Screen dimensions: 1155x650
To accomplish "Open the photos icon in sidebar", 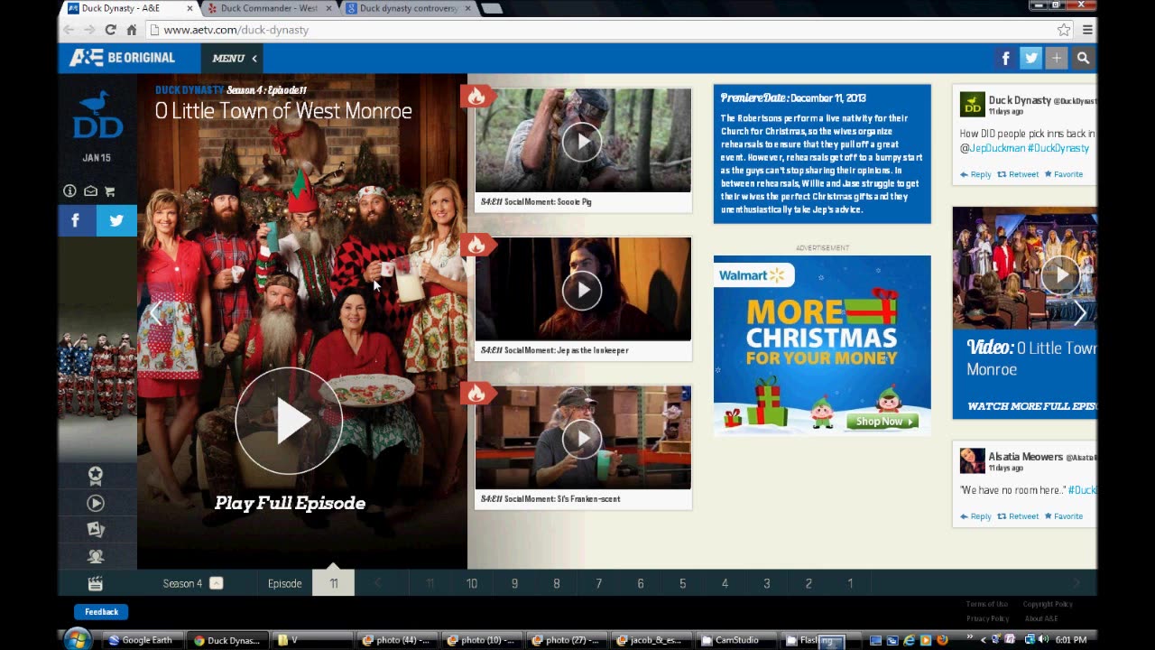I will tap(96, 530).
